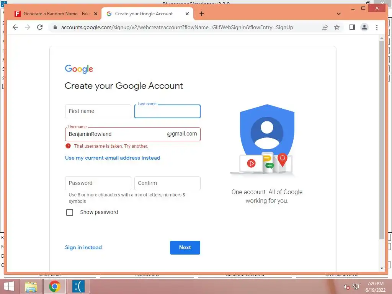The image size is (392, 294).
Task: View site info padlock icon
Action: click(55, 27)
